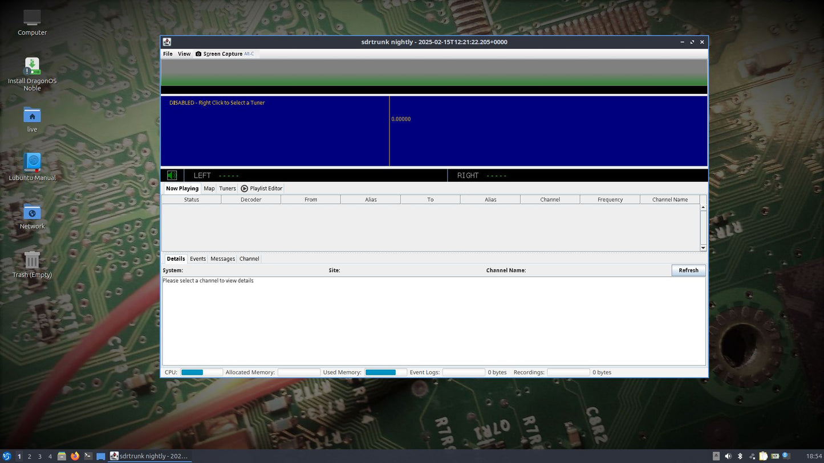The image size is (824, 463).
Task: Click the Used Memory progress bar
Action: (386, 372)
